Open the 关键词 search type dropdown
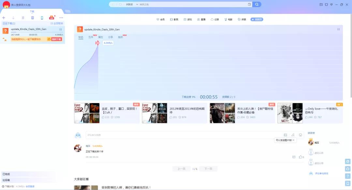This screenshot has height=190, width=352. [132, 5]
